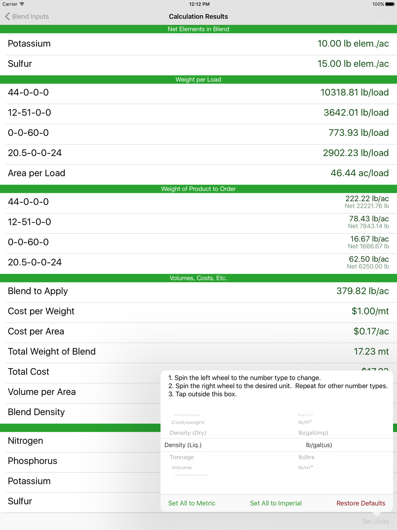Tap Volumes, Costs, Etc. section header
The width and height of the screenshot is (397, 530).
click(x=198, y=278)
